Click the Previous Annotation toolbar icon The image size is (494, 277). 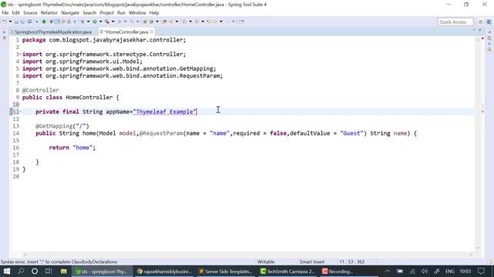tap(197, 22)
